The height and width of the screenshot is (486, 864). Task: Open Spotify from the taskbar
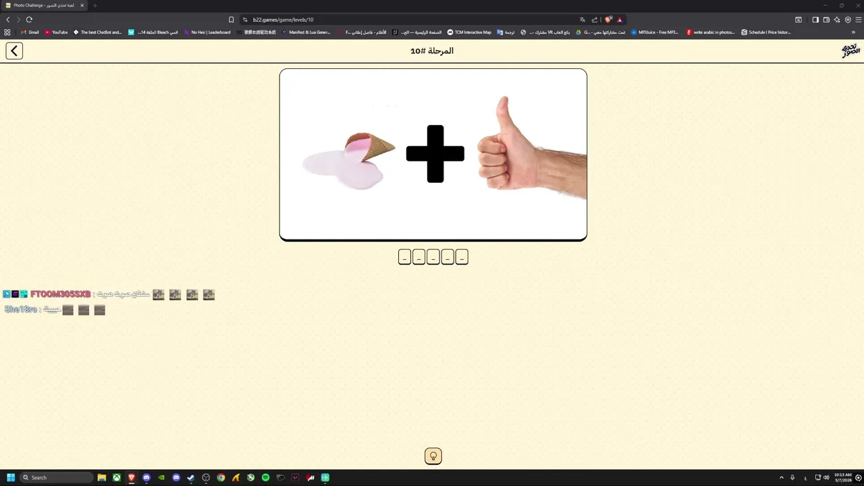coord(265,478)
